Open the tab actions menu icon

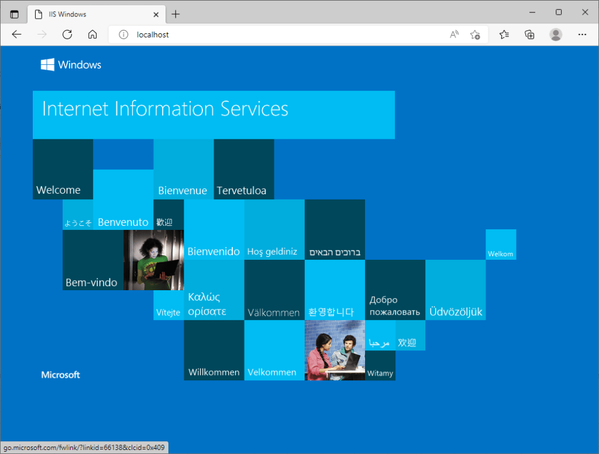[x=14, y=13]
